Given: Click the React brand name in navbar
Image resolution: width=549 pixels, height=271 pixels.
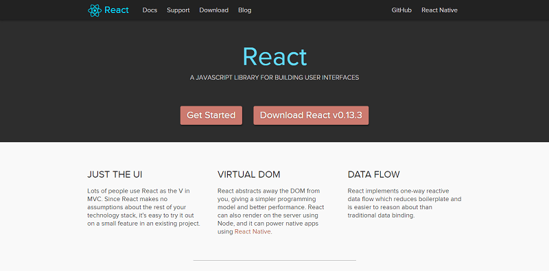Looking at the screenshot, I should coord(117,10).
